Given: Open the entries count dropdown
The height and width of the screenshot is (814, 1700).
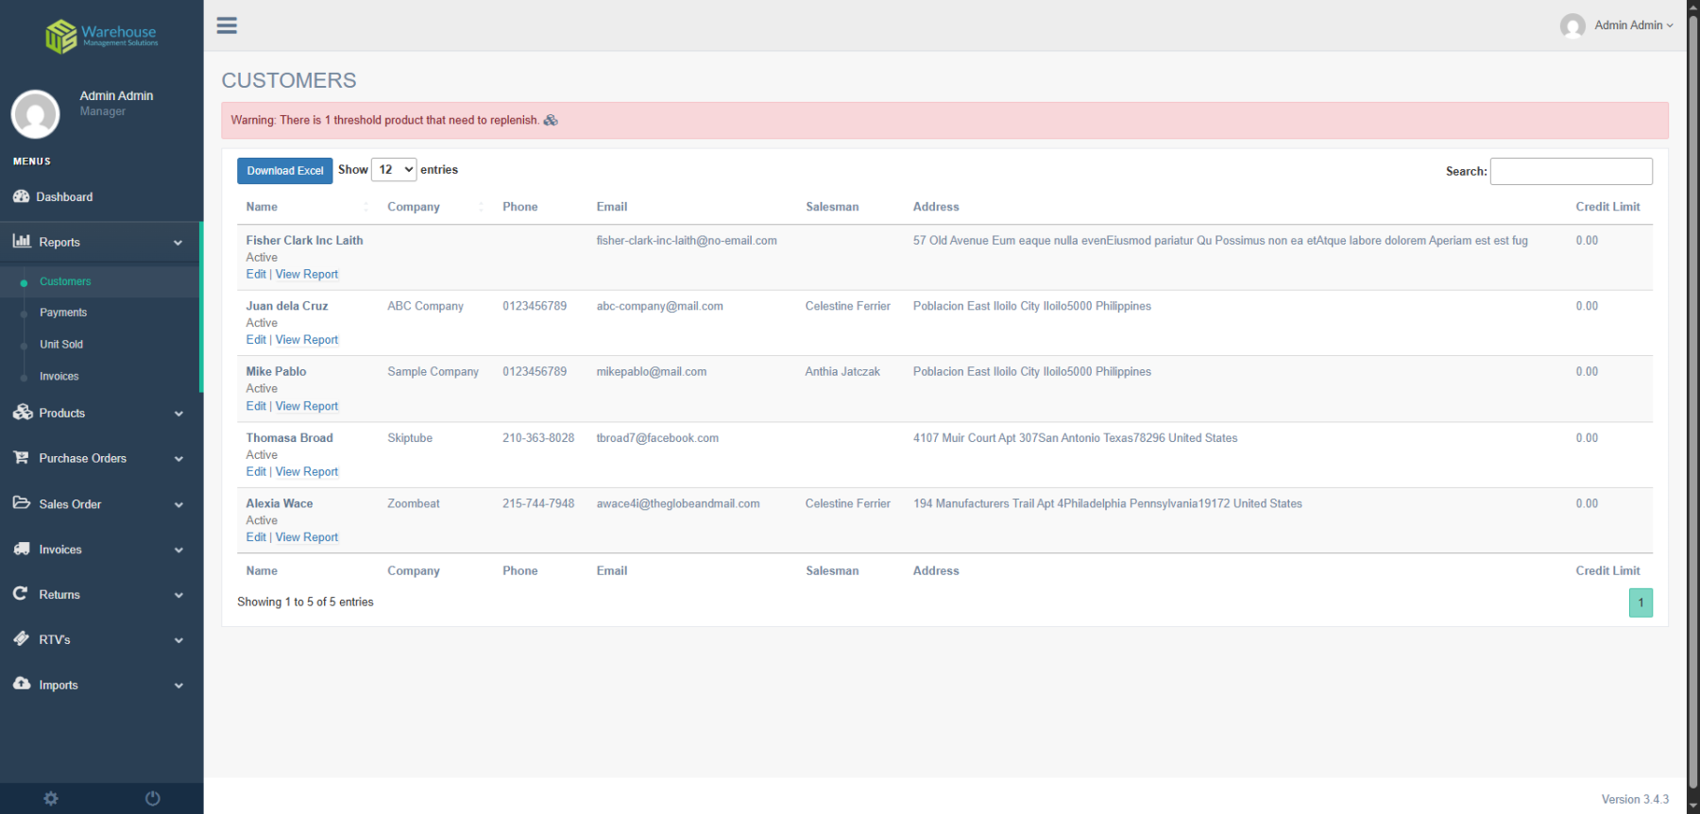Looking at the screenshot, I should click(394, 170).
